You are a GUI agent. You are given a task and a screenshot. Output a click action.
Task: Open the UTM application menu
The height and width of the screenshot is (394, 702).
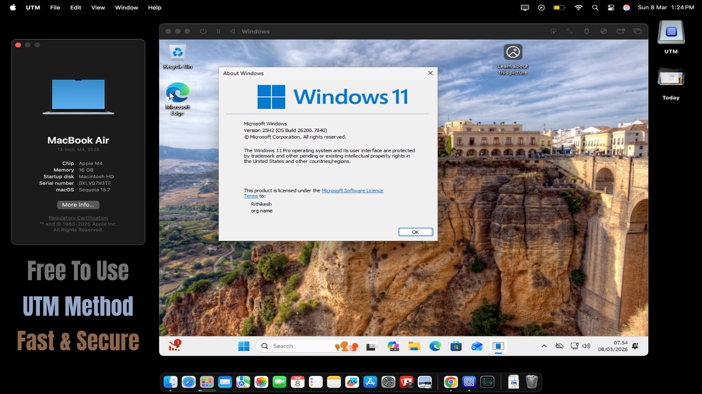click(x=33, y=8)
